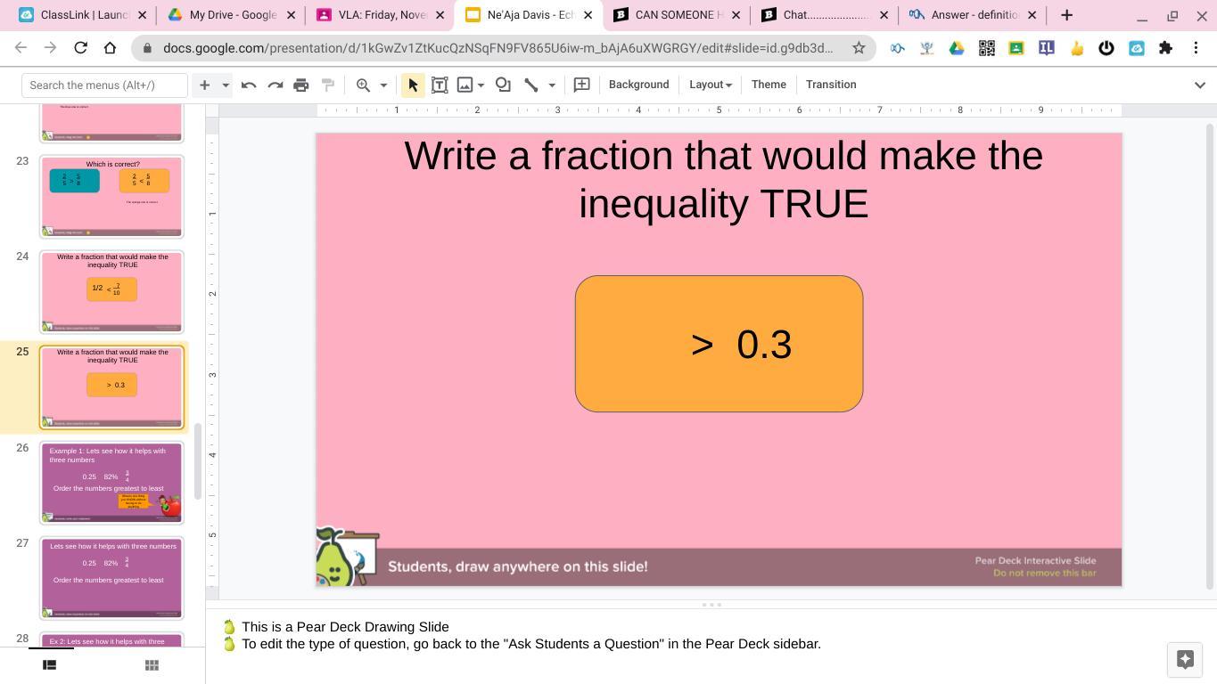
Task: Click the speaker note 'This is a Pear Deck Drawing Slide'
Action: coord(345,627)
